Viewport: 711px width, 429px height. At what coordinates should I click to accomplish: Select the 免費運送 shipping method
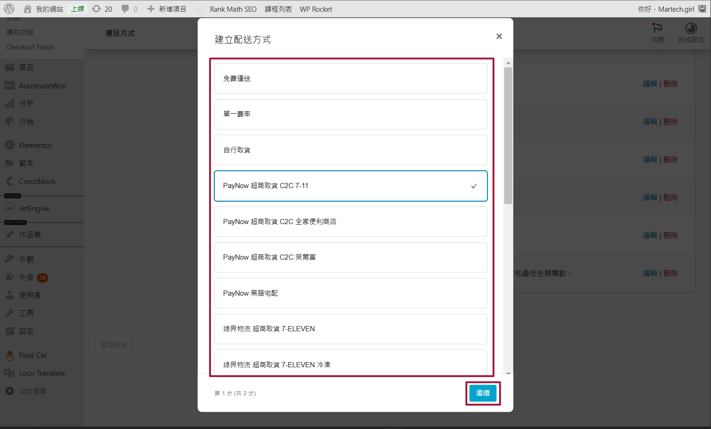[351, 78]
